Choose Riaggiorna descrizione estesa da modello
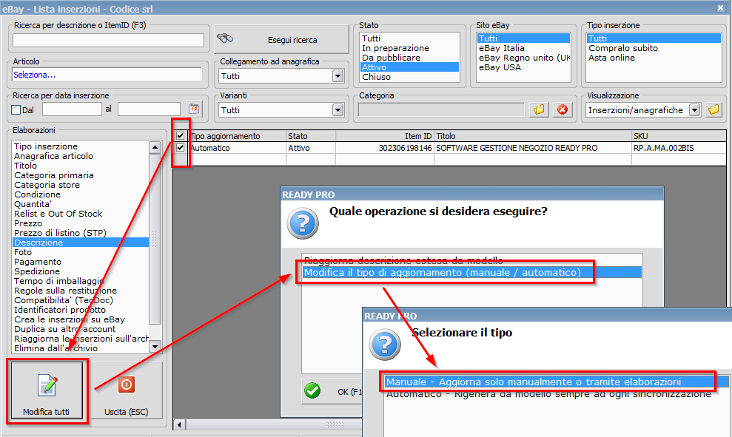Viewport: 732px width, 437px height. click(472, 260)
